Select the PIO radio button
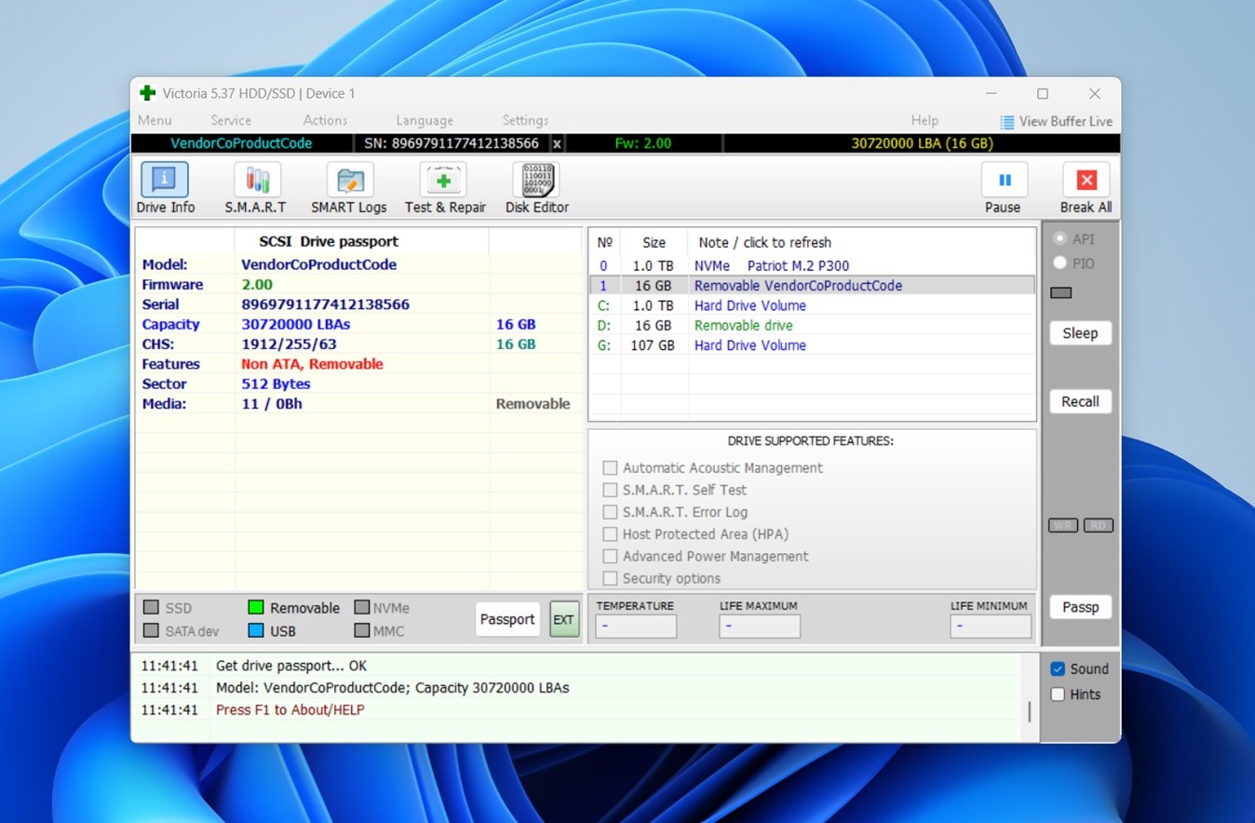1255x823 pixels. 1059,263
